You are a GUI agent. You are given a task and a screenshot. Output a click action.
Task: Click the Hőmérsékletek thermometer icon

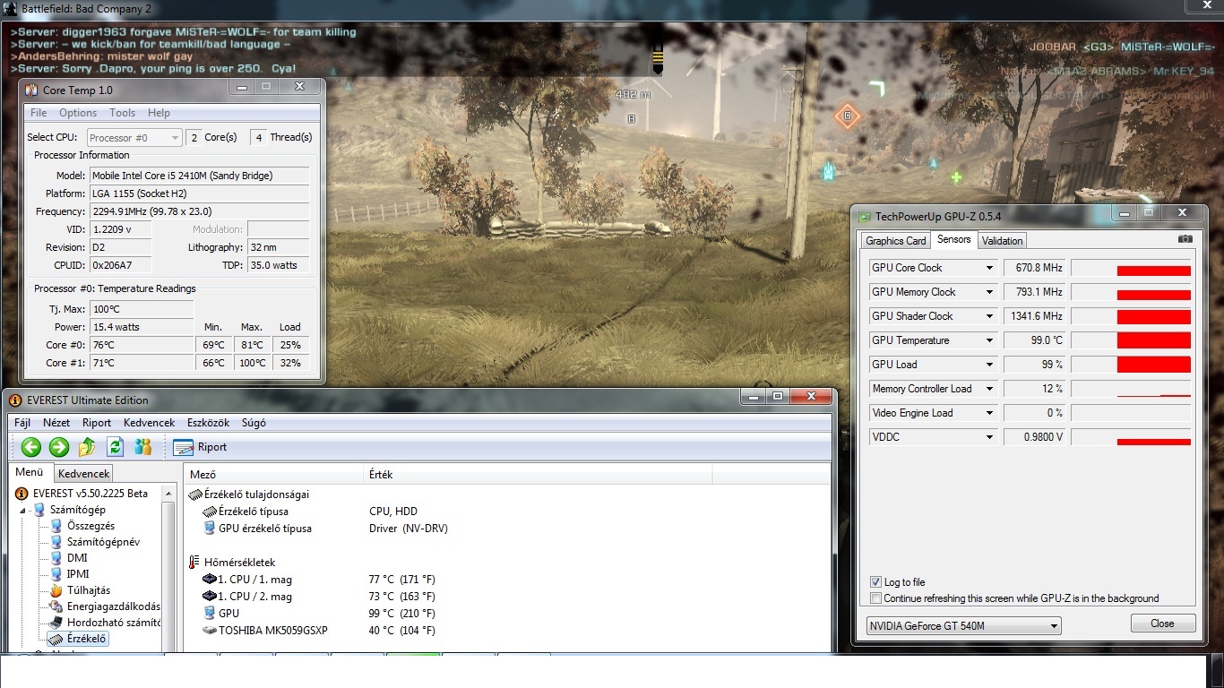194,563
